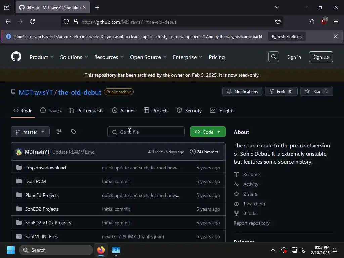Open the Projects tab
This screenshot has width=344, height=258.
tap(156, 111)
